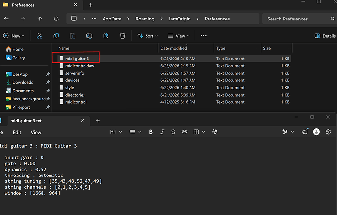337x215 pixels.
Task: Add a new tab in Notepad
Action: (98, 121)
